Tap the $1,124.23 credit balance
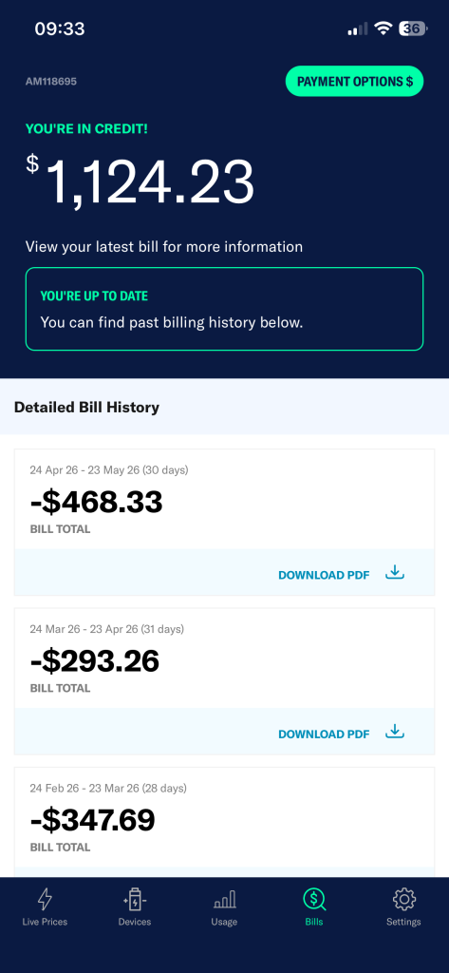The width and height of the screenshot is (449, 973). (x=140, y=181)
